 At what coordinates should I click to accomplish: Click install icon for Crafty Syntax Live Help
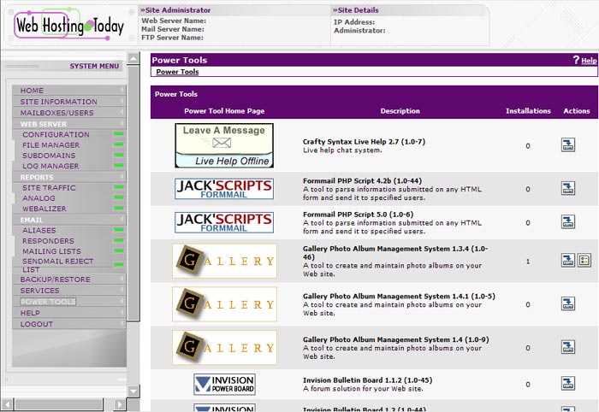point(568,146)
